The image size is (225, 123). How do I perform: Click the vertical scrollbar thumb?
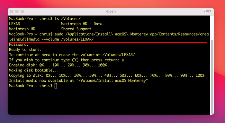pyautogui.click(x=212, y=77)
